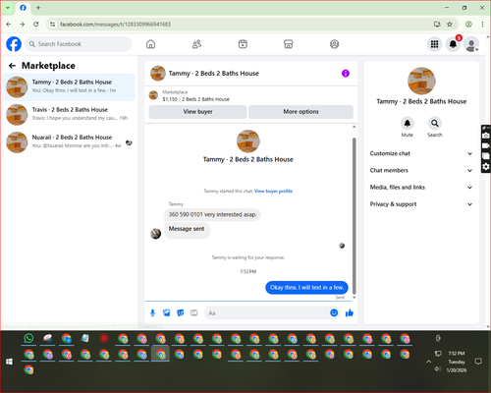Open a new browser tab with plus
Image resolution: width=491 pixels, height=393 pixels.
[38, 8]
